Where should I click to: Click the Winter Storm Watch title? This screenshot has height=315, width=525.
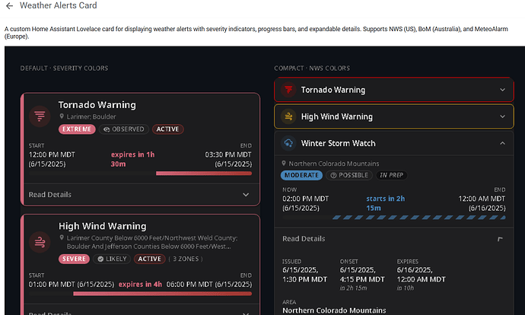pos(338,143)
